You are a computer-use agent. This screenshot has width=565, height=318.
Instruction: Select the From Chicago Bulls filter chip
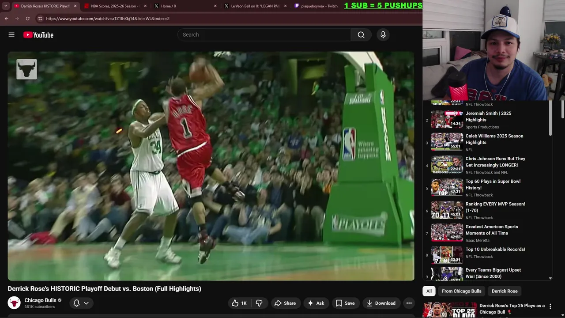pyautogui.click(x=462, y=291)
